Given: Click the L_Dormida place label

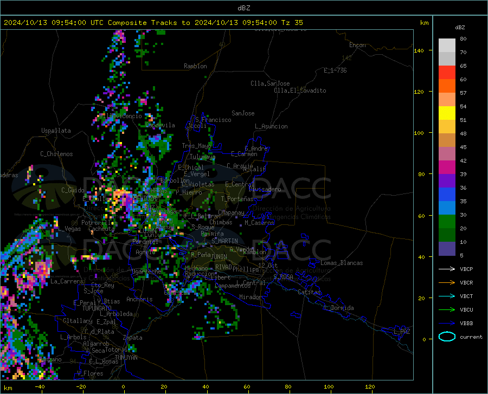Looking at the screenshot, I should click(339, 308).
